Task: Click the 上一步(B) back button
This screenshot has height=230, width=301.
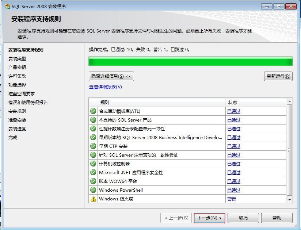Action: click(x=176, y=218)
